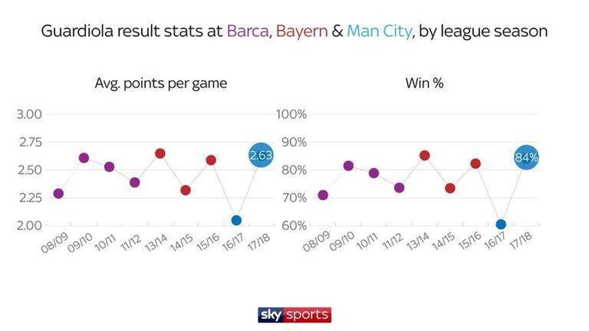Click the "Win %" chart heading
This screenshot has height=331, width=589.
coord(425,83)
